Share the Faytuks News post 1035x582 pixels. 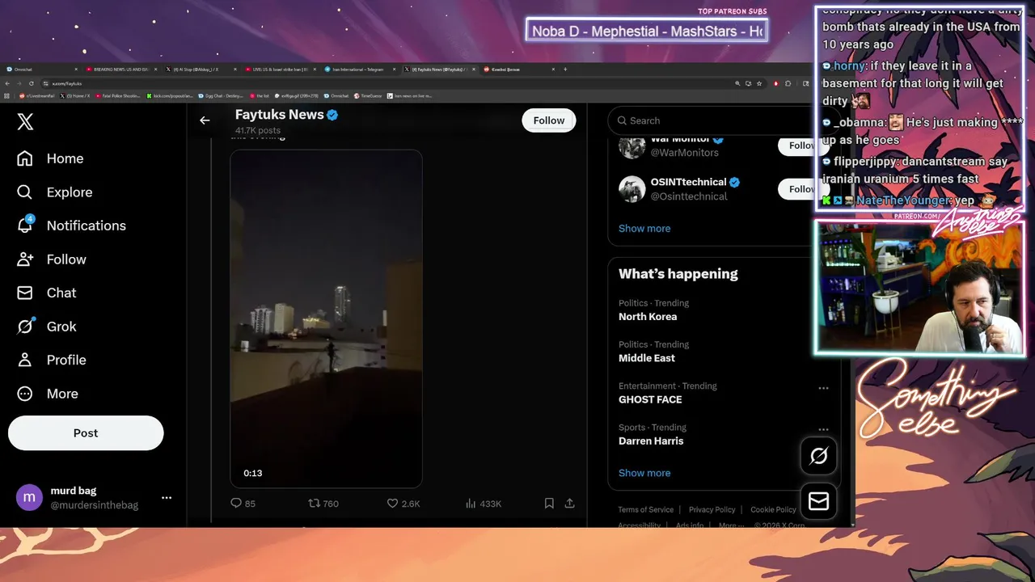coord(569,504)
